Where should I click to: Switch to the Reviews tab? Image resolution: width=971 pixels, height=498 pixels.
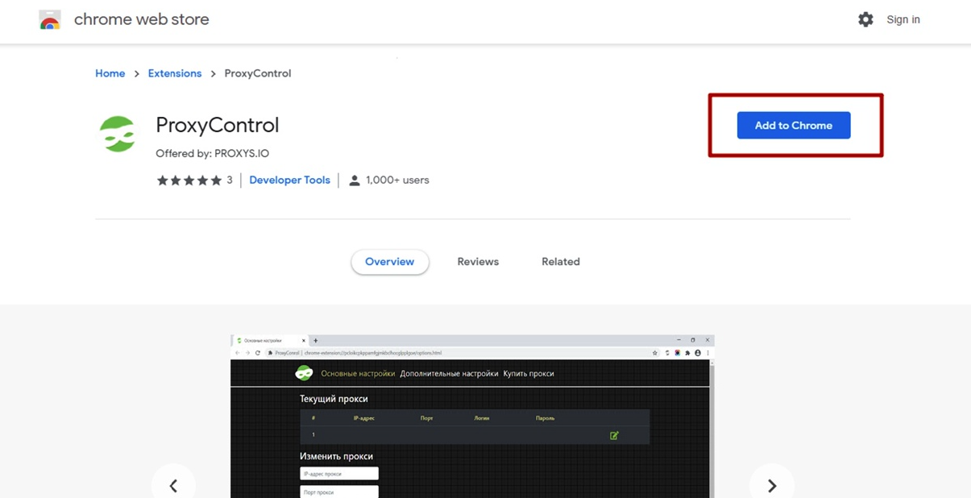pos(477,261)
